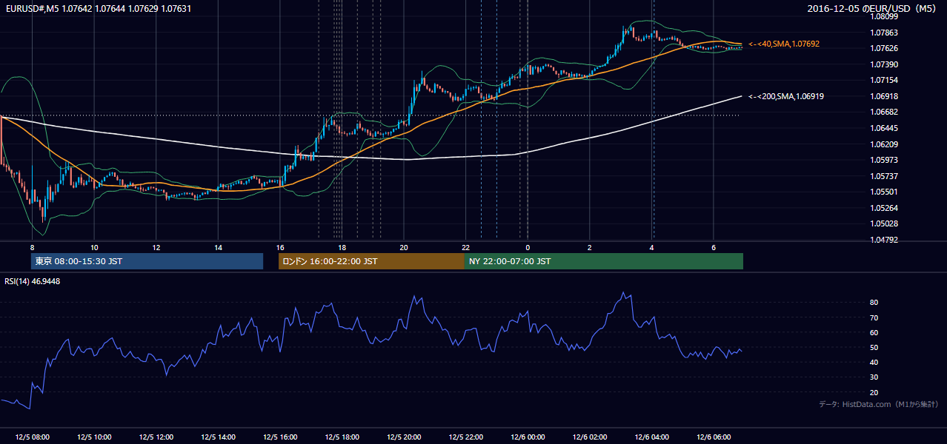Click RSI axis level 70
Image resolution: width=947 pixels, height=444 pixels.
874,317
